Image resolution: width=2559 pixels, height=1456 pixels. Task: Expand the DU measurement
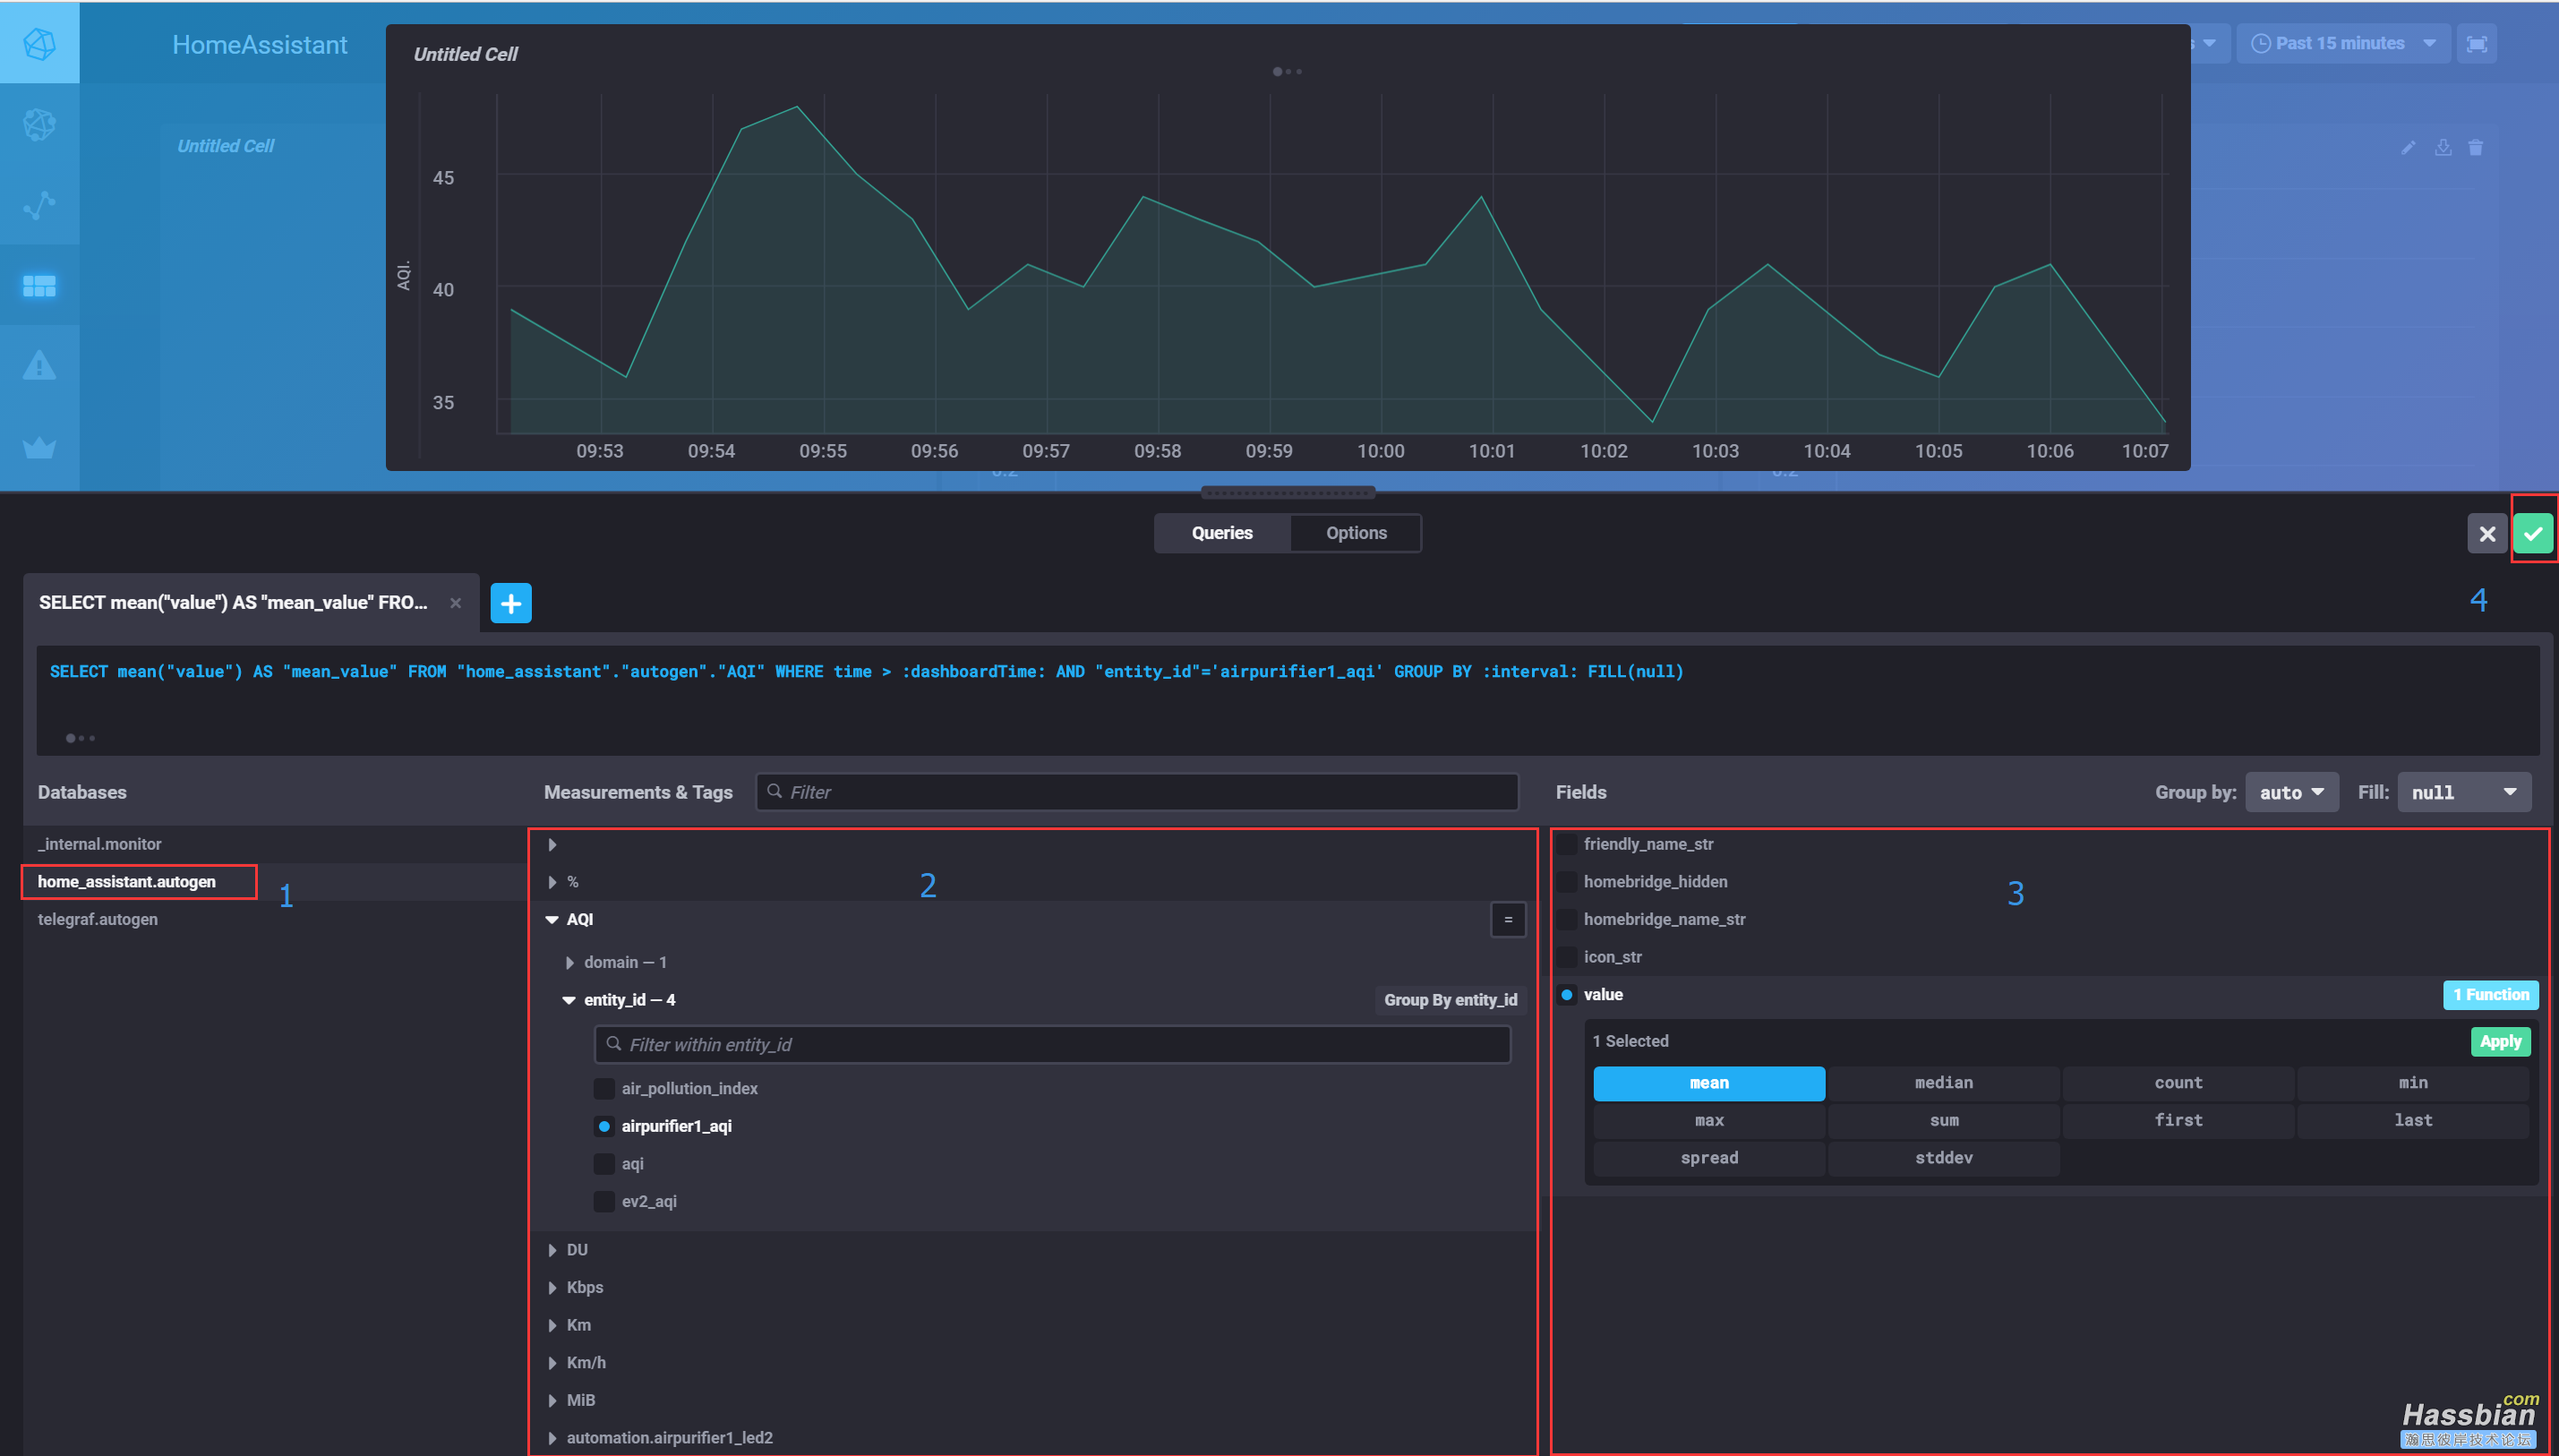click(552, 1250)
